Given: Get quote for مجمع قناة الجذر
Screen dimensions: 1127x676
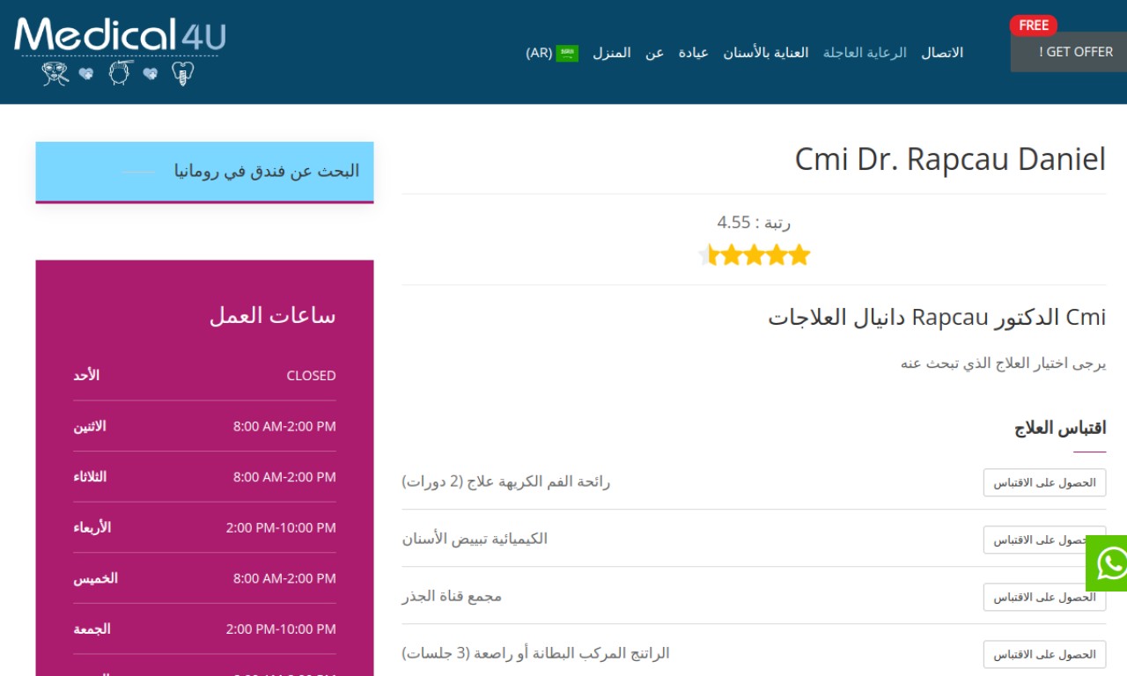Looking at the screenshot, I should point(1044,598).
